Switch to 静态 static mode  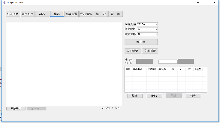coord(57,14)
